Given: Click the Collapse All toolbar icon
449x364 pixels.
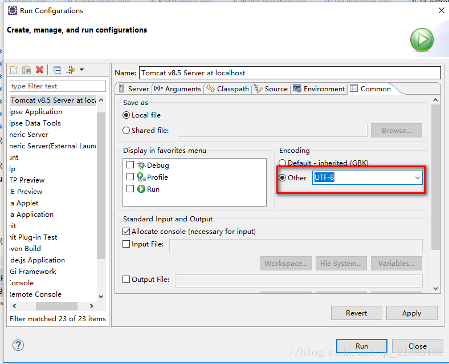Looking at the screenshot, I should point(58,70).
